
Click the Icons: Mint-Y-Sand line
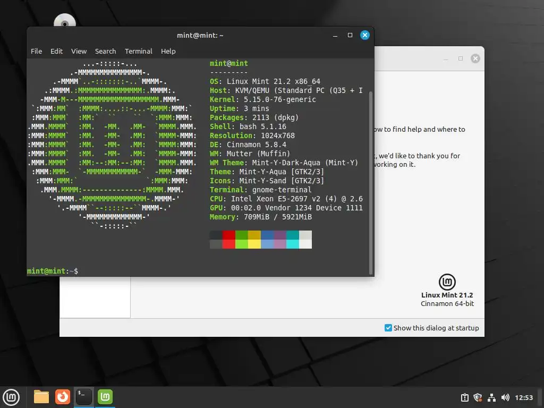(267, 181)
